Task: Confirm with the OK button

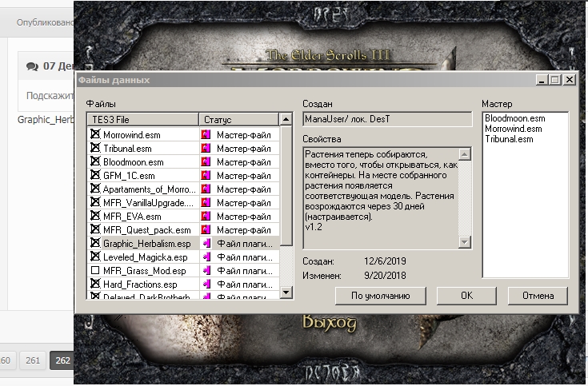Action: [466, 296]
